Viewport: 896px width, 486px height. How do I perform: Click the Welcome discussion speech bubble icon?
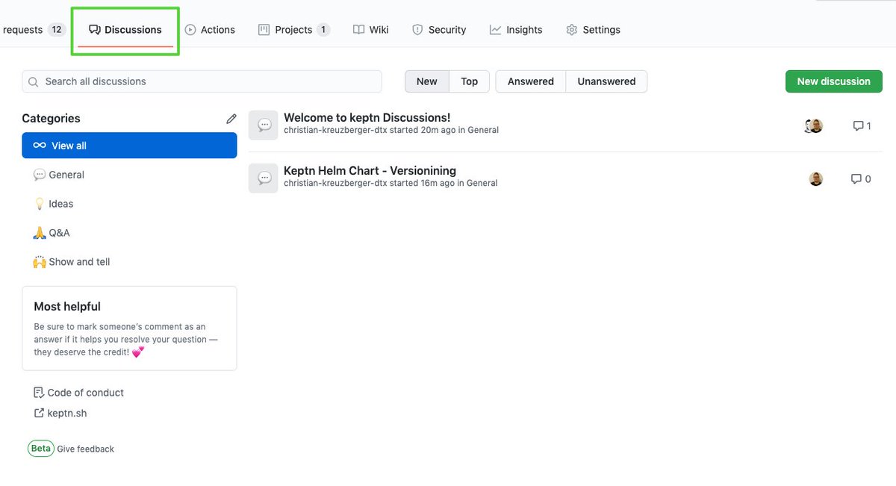[264, 125]
